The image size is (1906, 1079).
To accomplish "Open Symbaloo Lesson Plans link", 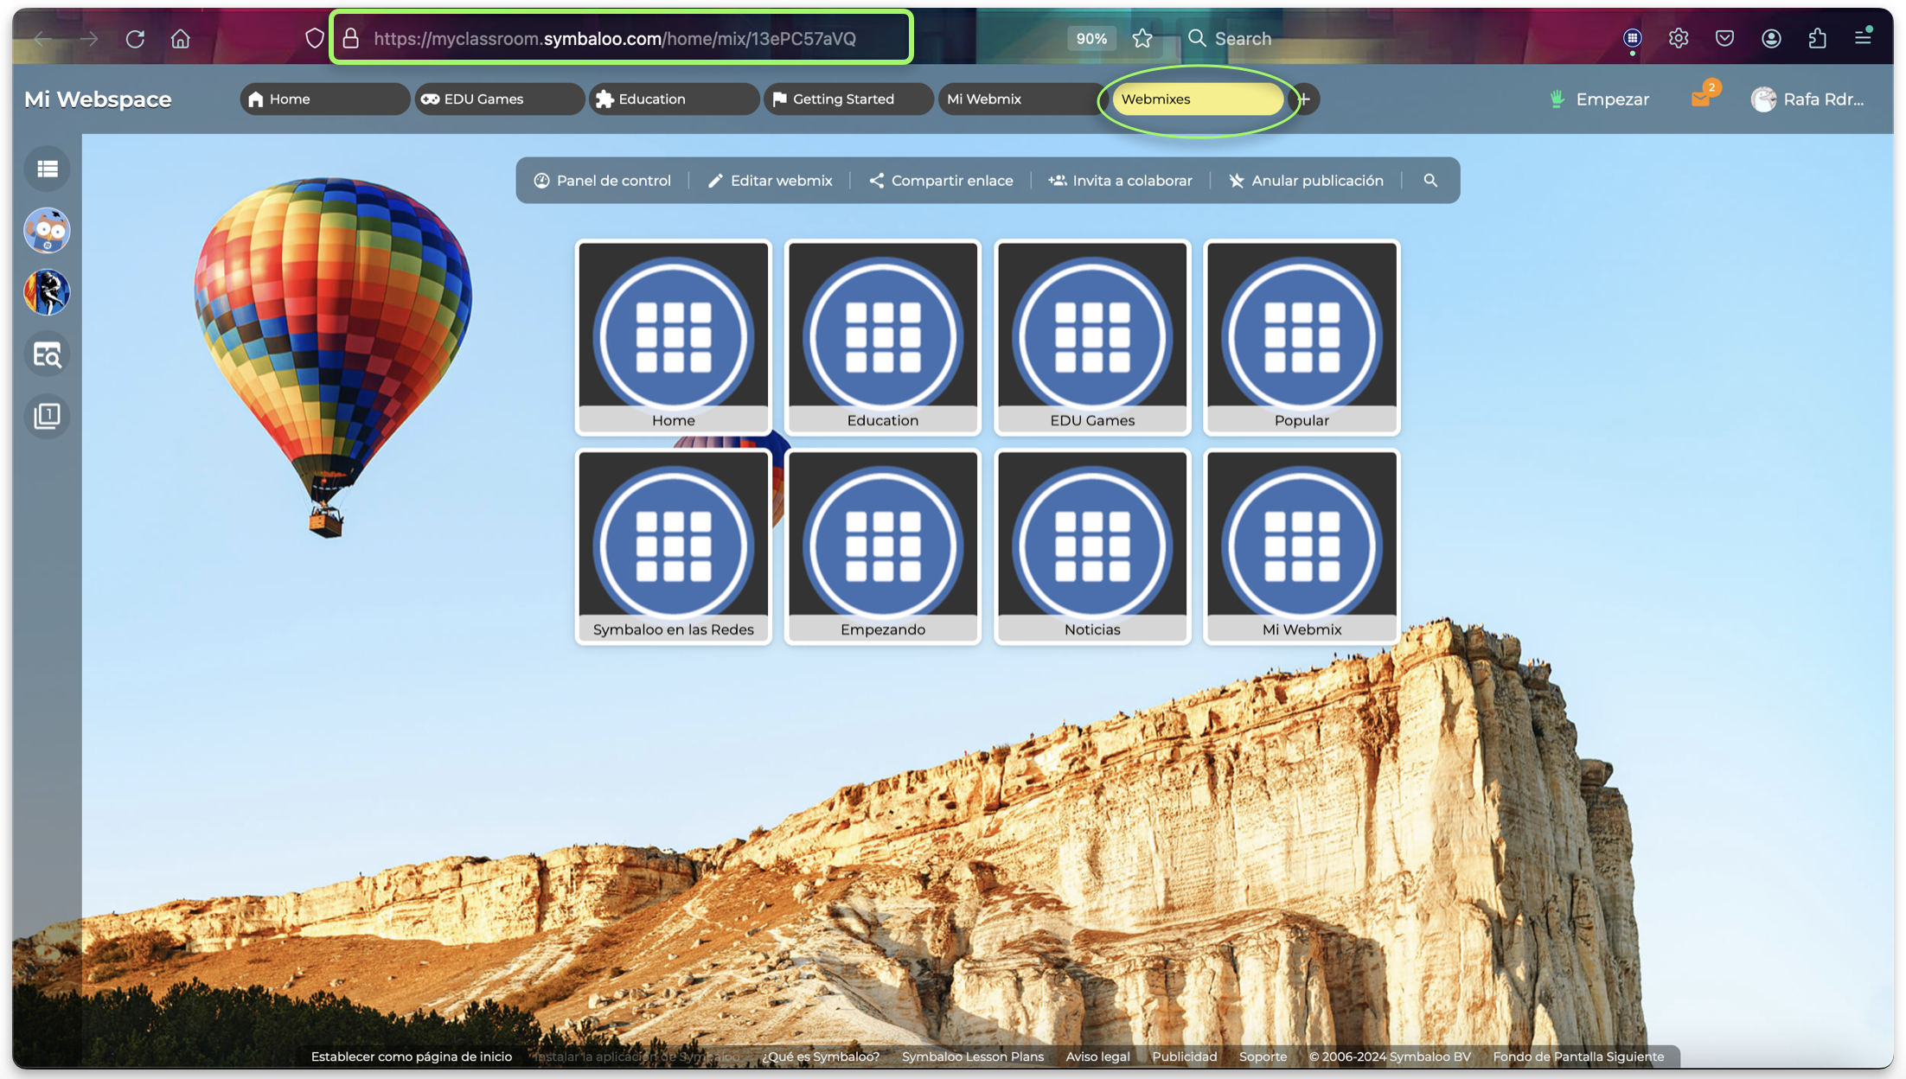I will point(972,1056).
